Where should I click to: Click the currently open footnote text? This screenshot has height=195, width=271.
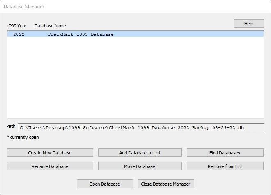[23, 138]
